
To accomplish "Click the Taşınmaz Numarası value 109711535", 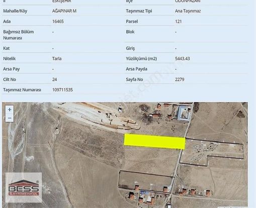I will coord(62,90).
